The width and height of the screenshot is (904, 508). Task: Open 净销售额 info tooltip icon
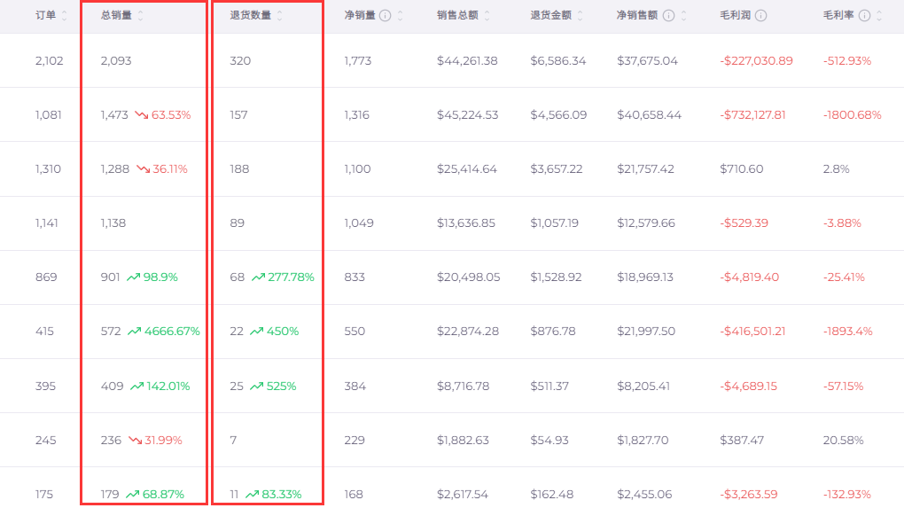(x=668, y=16)
